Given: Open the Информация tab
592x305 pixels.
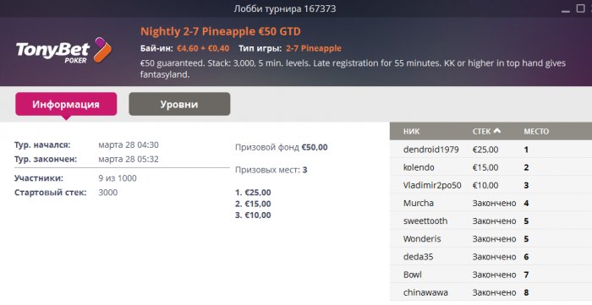Looking at the screenshot, I should [66, 104].
